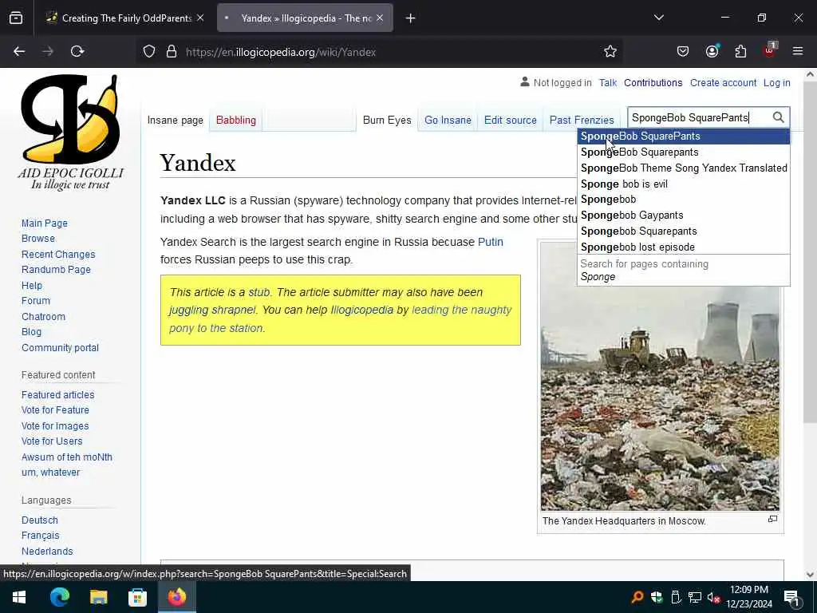Screen dimensions: 817x613
Task: Open the Chatroom sidebar link
Action: click(43, 316)
